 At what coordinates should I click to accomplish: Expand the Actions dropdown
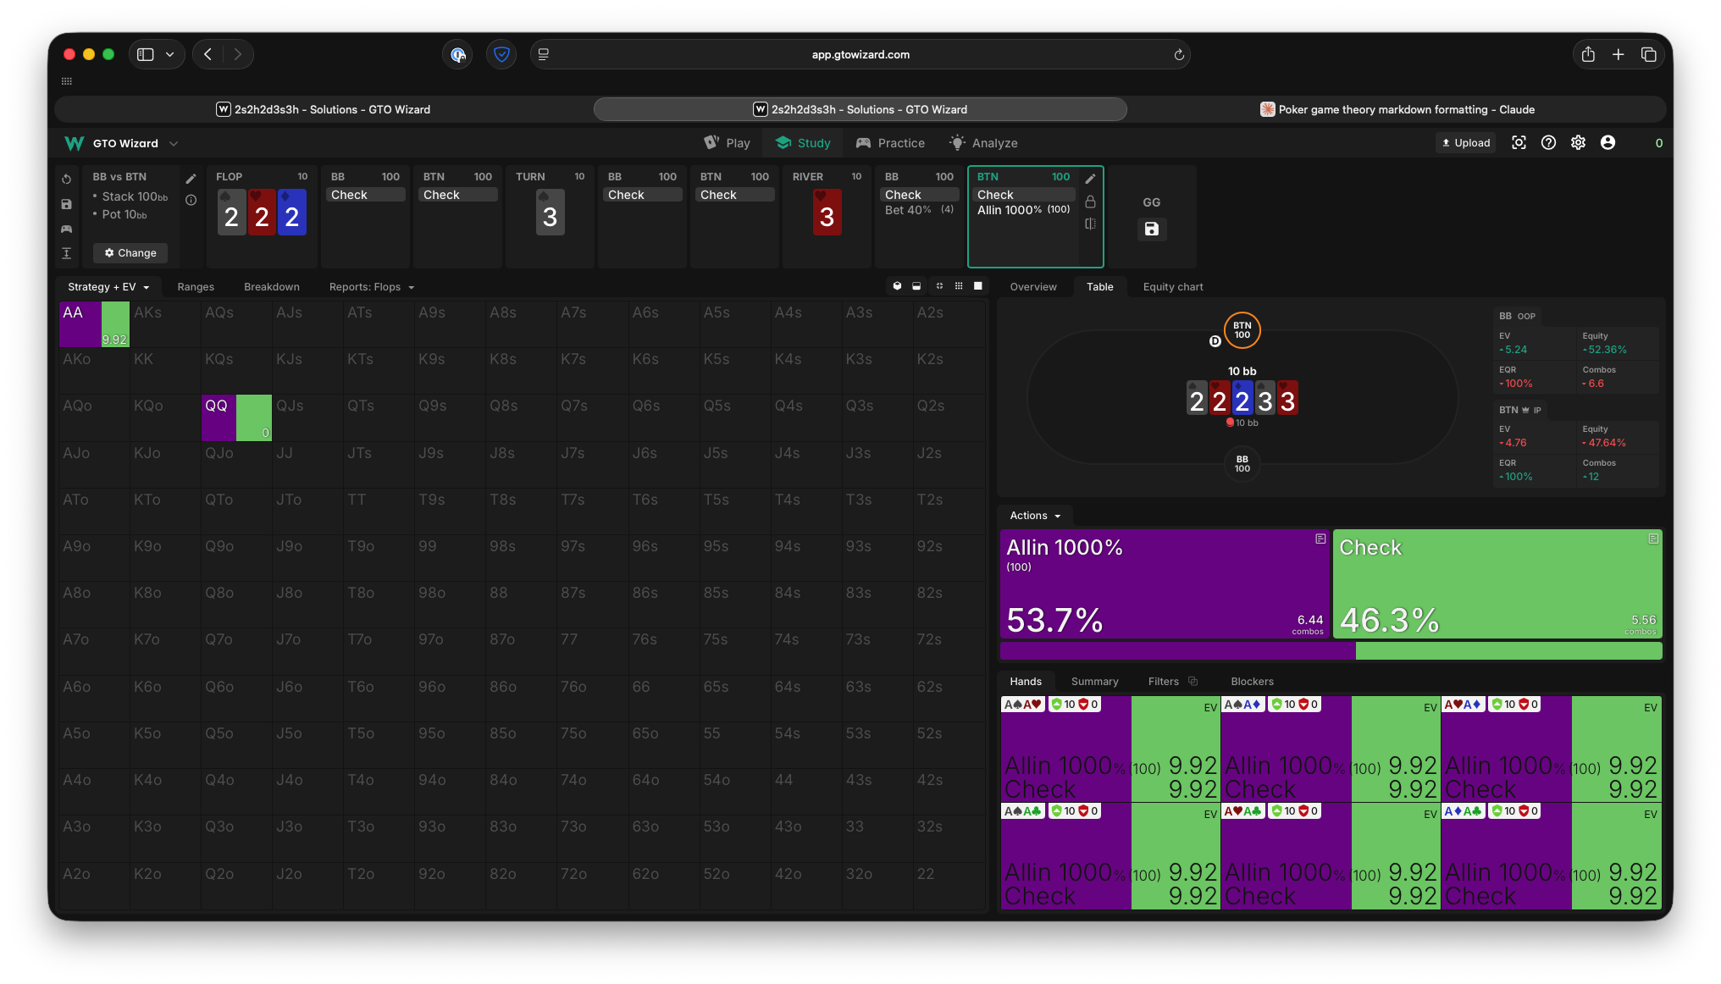pos(1035,516)
